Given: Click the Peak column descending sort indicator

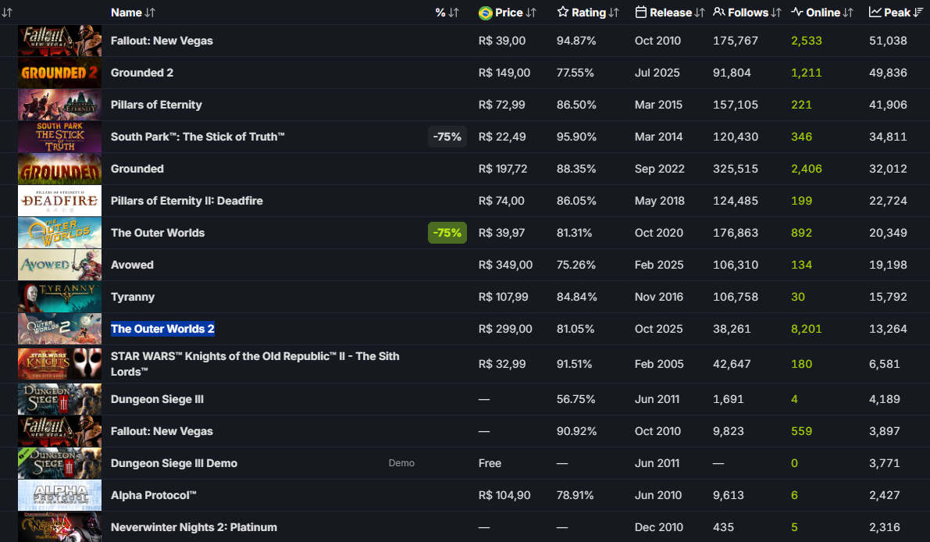Looking at the screenshot, I should pos(919,12).
